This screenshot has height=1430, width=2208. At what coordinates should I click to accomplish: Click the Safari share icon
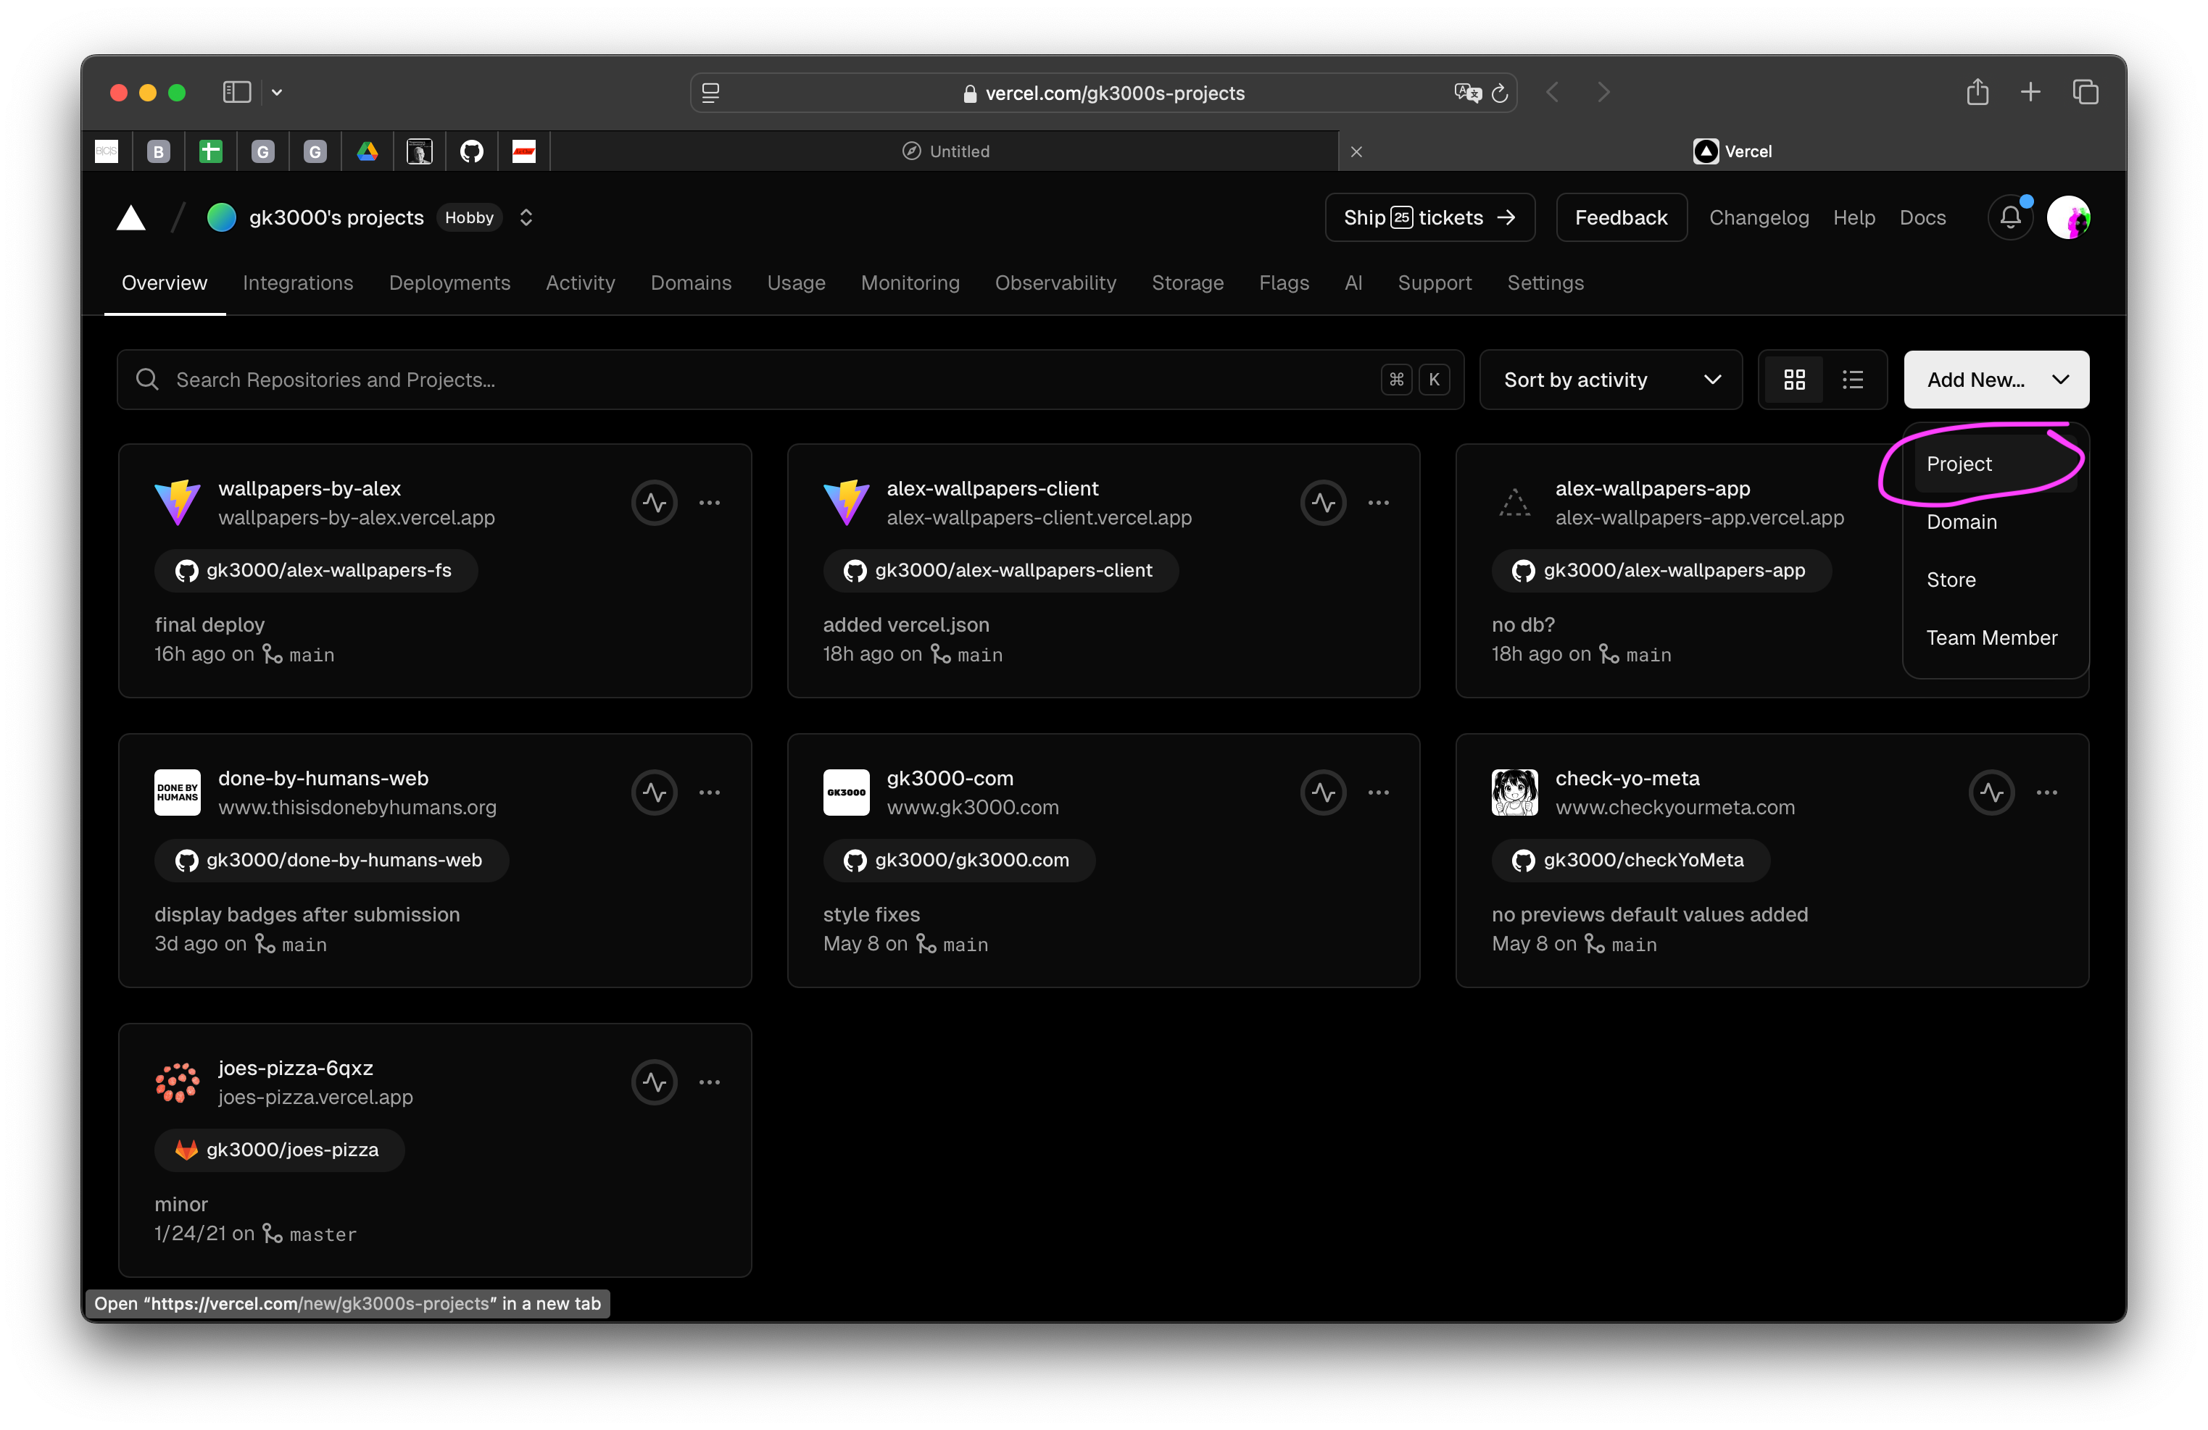coord(1977,92)
